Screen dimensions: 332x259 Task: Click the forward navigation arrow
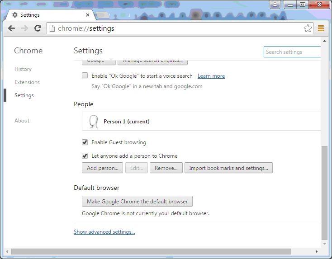pyautogui.click(x=24, y=28)
